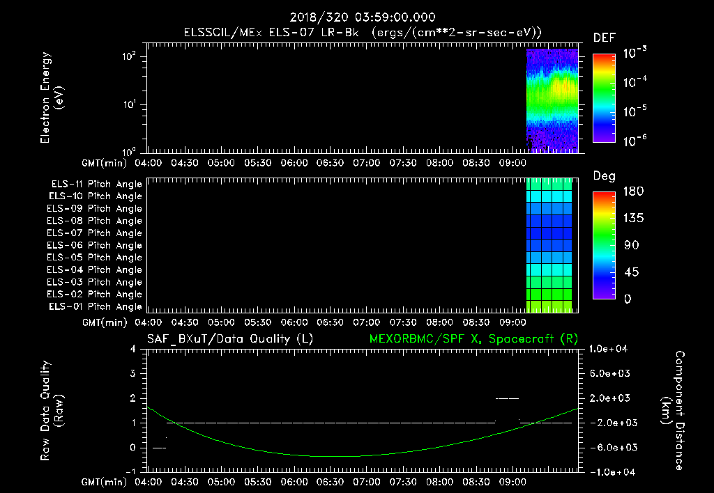Screen dimensions: 714x493
Task: Click the 'Electron Energy (eV)' axis label
Action: point(52,97)
